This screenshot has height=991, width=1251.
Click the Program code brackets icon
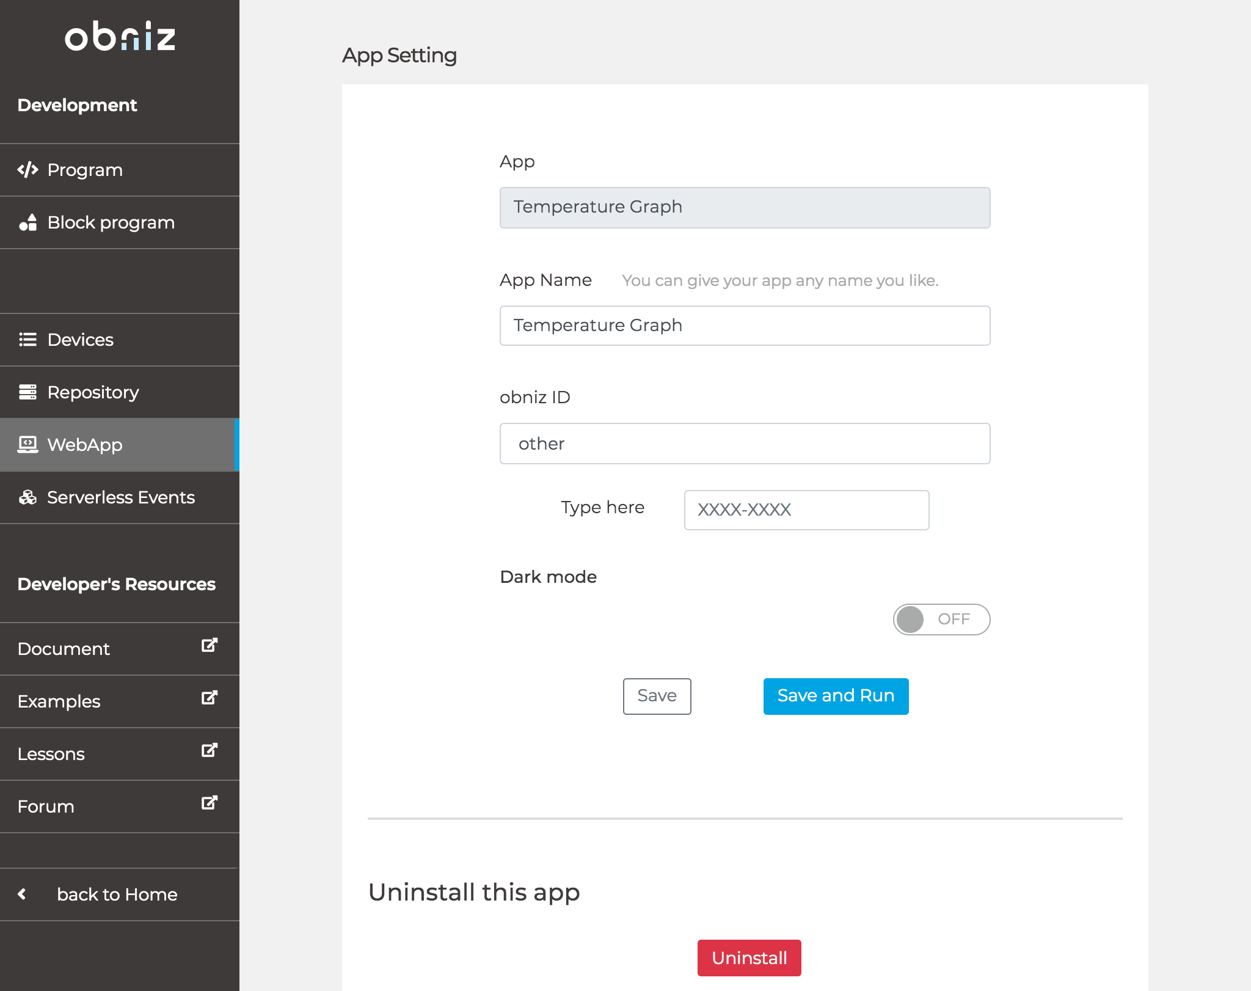(27, 170)
